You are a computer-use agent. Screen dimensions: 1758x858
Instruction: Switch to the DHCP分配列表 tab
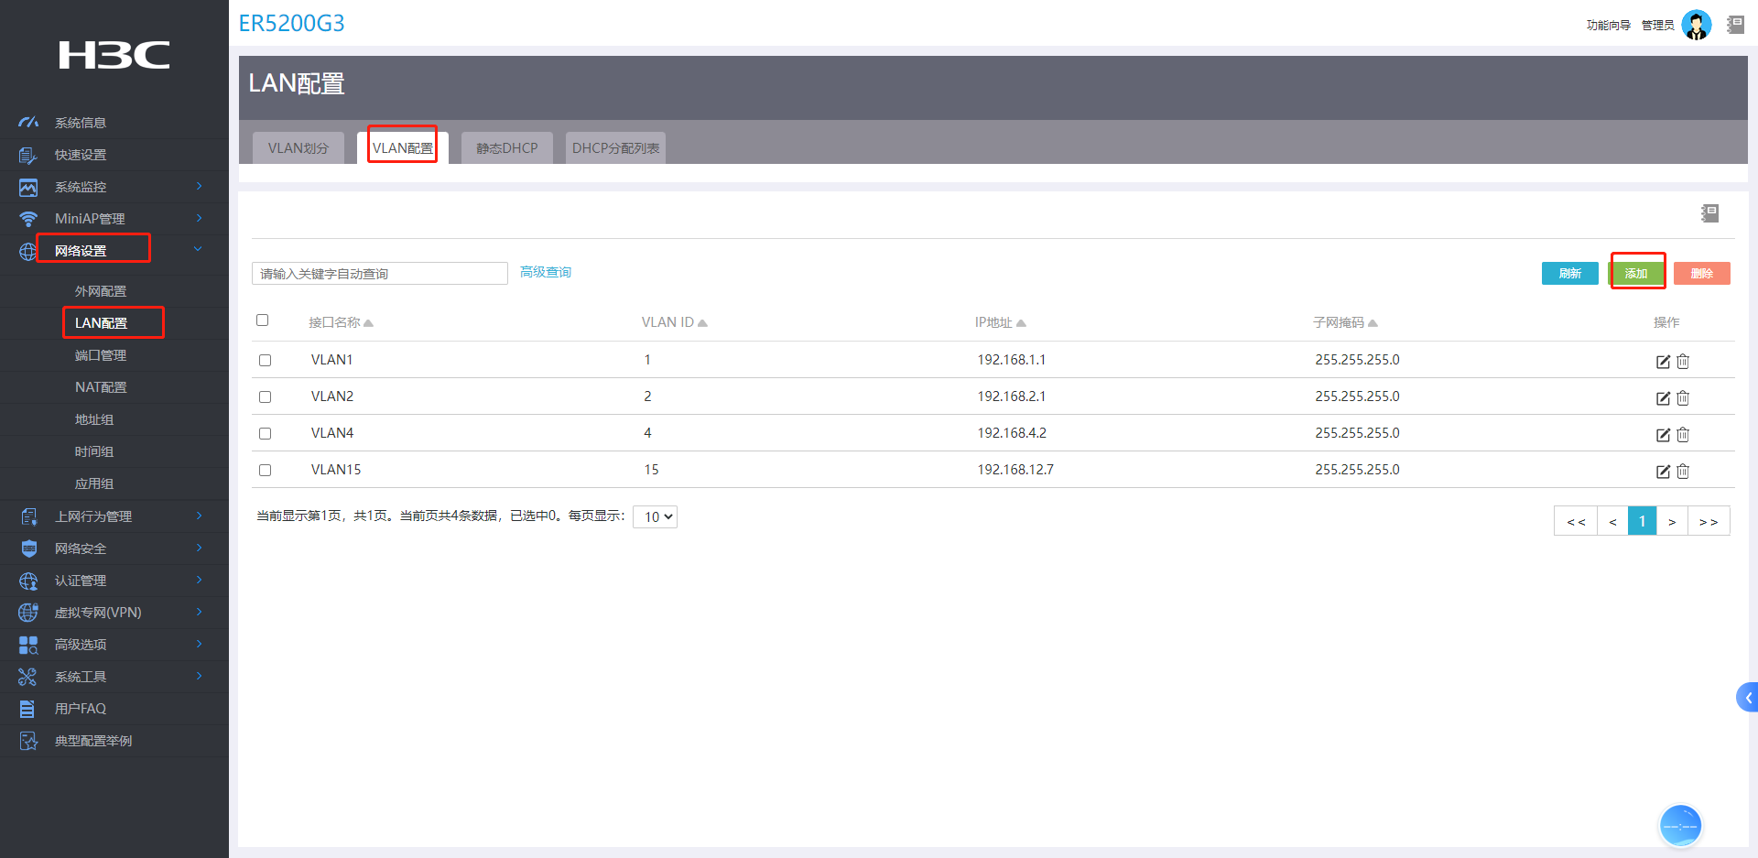click(x=616, y=148)
